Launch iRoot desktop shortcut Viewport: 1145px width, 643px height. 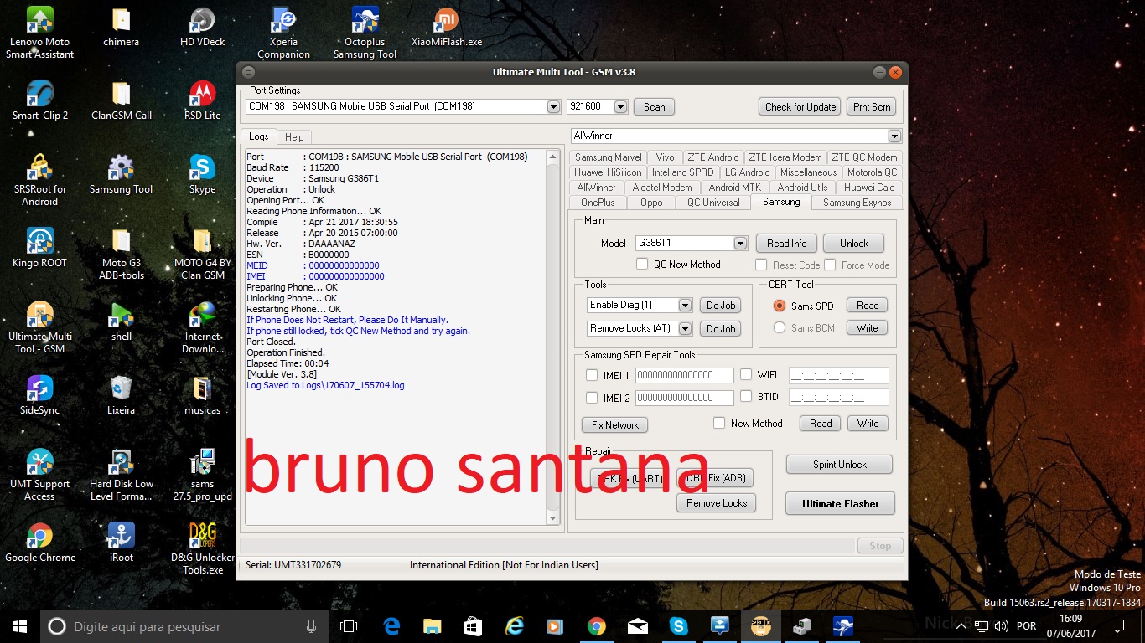tap(121, 543)
